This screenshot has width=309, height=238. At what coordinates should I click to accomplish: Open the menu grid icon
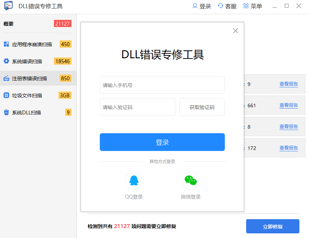[246, 6]
